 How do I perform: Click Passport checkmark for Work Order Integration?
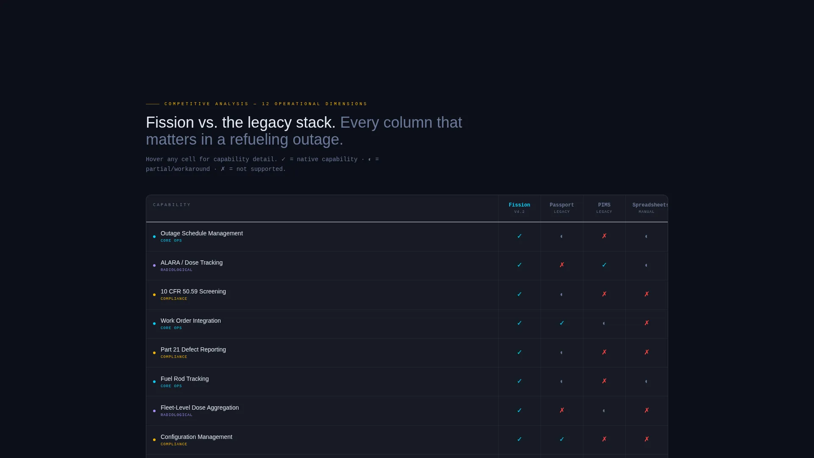(x=562, y=323)
